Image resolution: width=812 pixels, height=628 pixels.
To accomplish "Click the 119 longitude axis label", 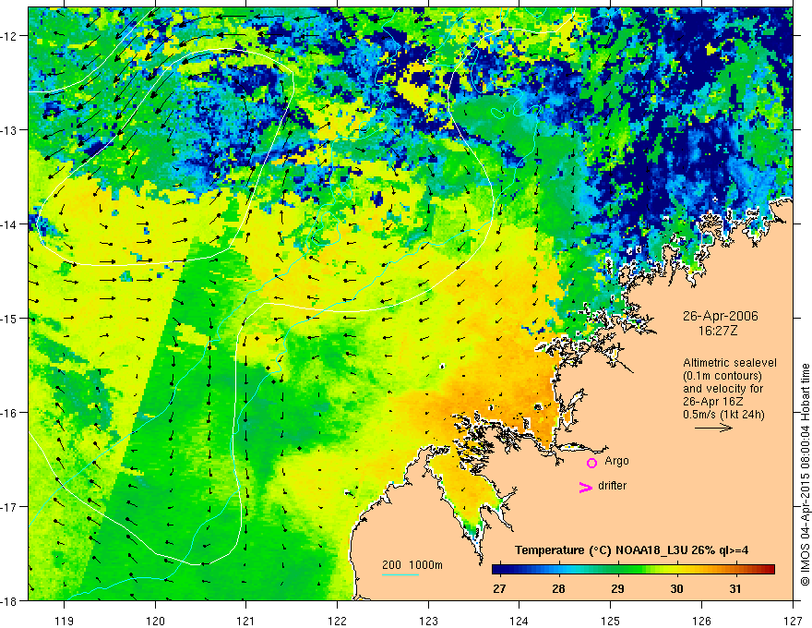I will [65, 622].
